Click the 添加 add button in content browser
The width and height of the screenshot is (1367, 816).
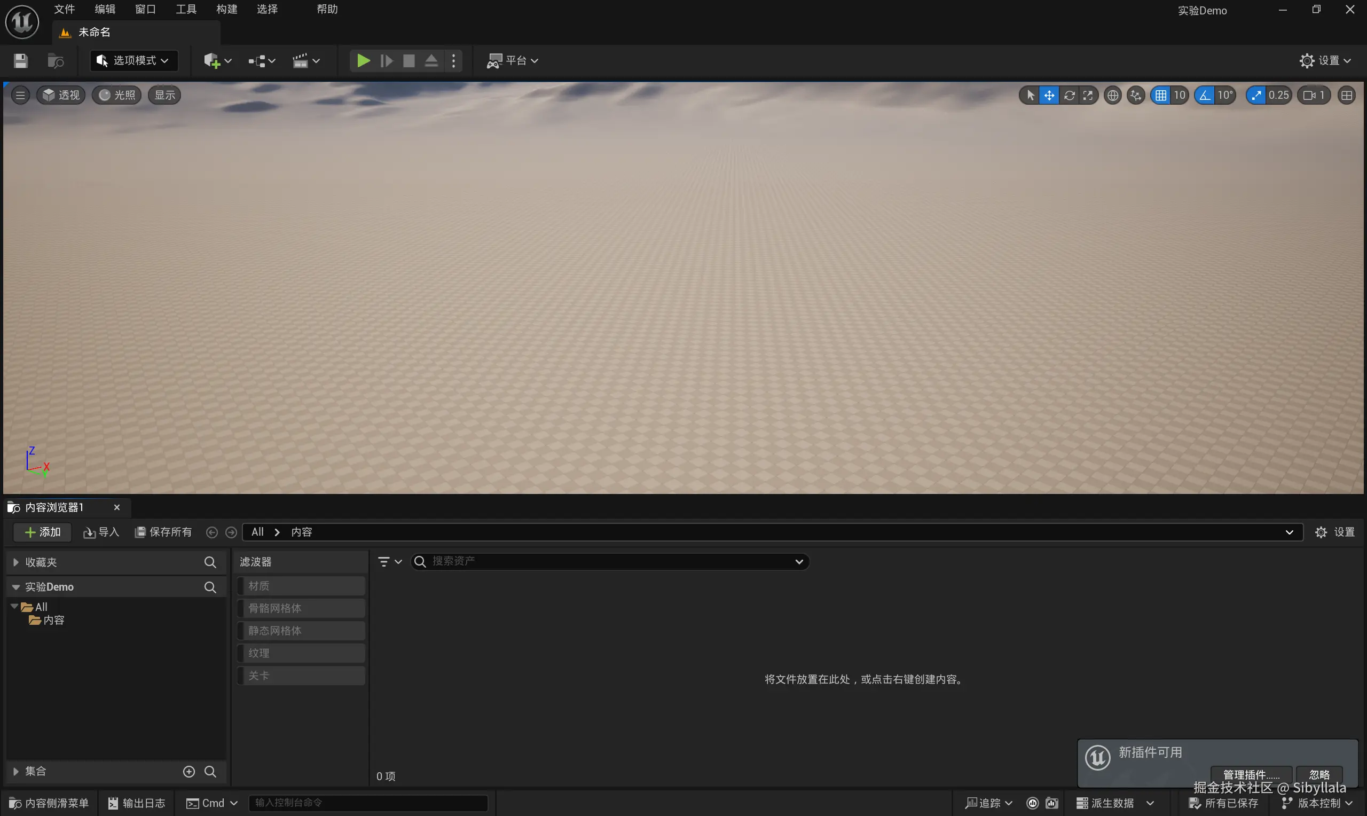43,532
